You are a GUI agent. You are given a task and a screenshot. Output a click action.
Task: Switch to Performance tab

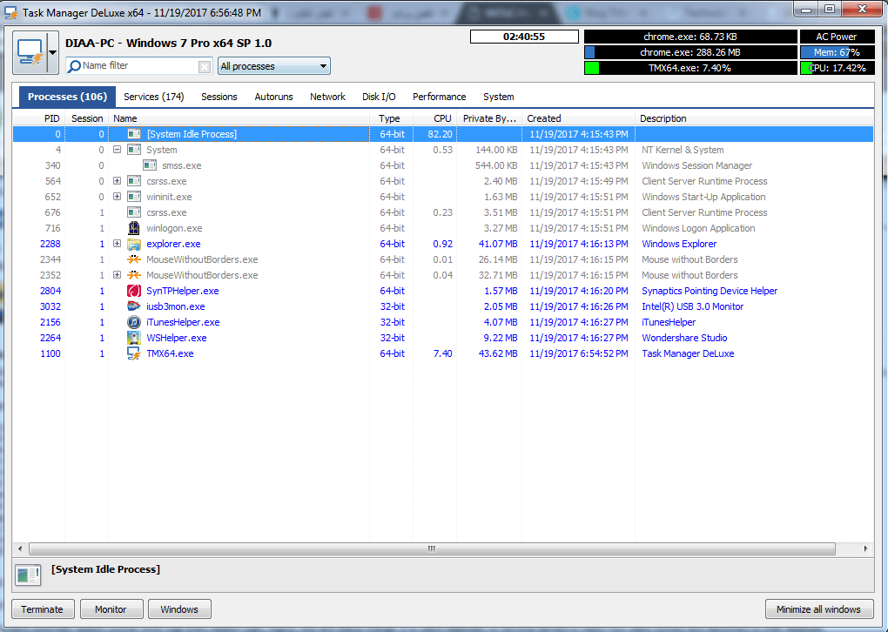coord(440,97)
